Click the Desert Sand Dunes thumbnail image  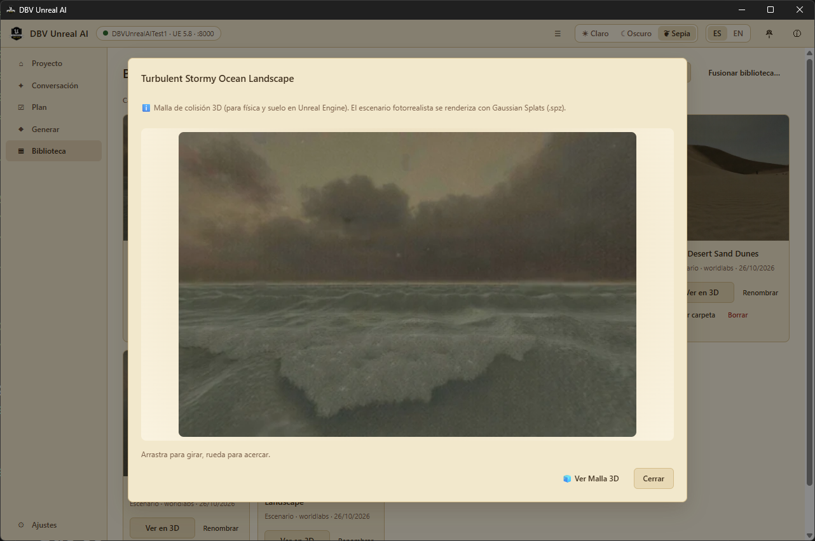[x=738, y=178]
